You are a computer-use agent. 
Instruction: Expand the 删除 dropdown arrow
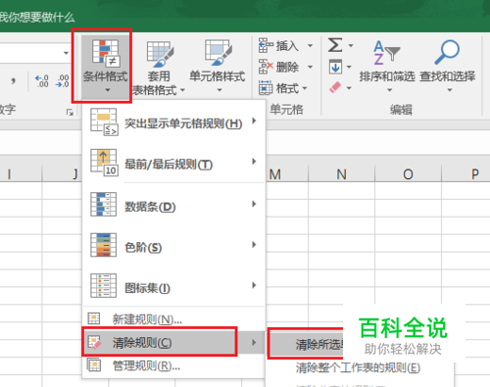[310, 67]
